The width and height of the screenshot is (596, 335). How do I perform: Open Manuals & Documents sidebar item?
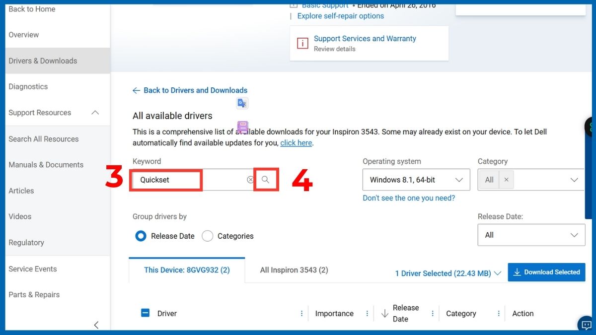46,165
